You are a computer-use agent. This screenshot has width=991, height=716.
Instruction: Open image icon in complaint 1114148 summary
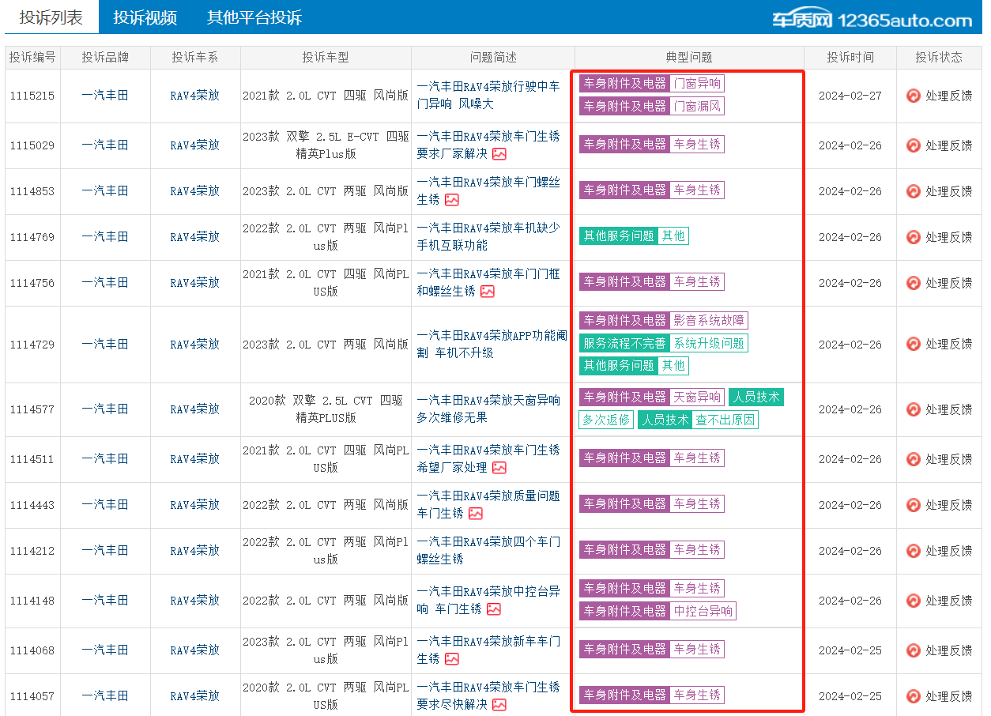click(x=494, y=609)
